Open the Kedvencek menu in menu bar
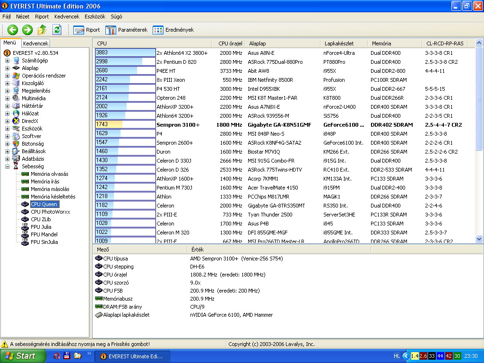The width and height of the screenshot is (484, 363). [x=67, y=17]
